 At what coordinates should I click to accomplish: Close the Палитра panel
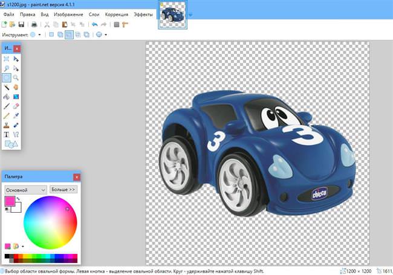[77, 177]
